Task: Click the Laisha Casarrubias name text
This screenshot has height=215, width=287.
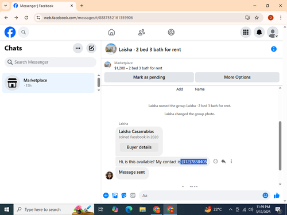Action: (x=136, y=131)
